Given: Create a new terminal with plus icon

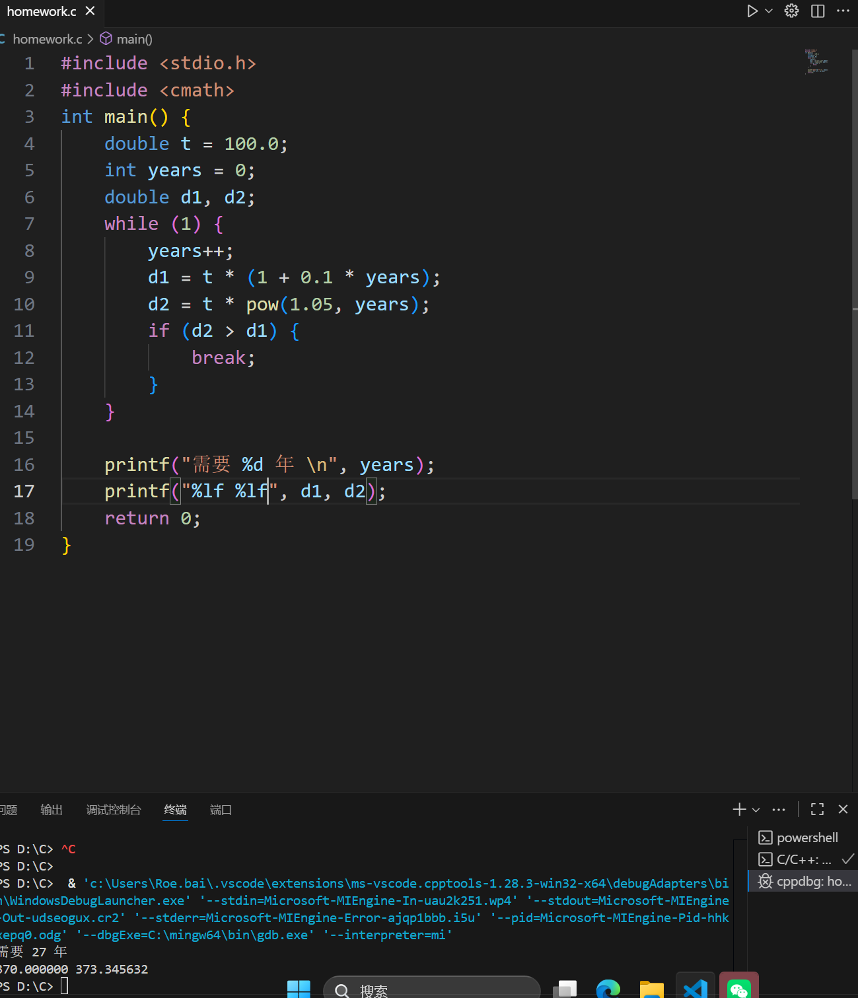Looking at the screenshot, I should point(739,809).
